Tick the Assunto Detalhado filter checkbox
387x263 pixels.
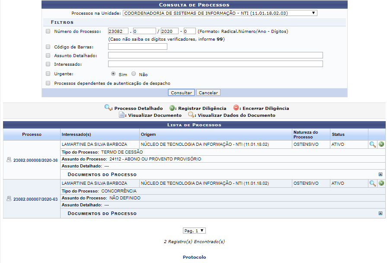48,55
